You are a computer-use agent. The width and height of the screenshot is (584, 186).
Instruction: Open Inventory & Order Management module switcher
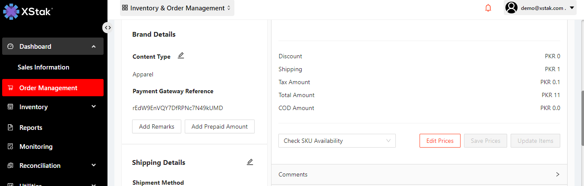[x=177, y=8]
